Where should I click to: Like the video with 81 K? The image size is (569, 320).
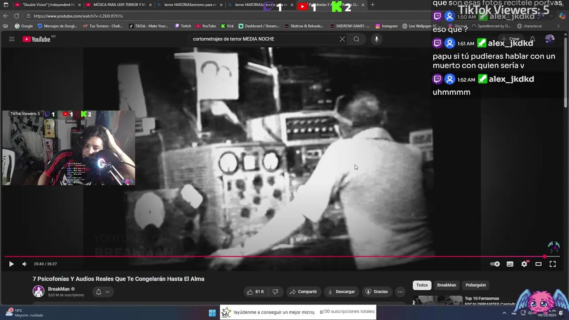pos(256,292)
